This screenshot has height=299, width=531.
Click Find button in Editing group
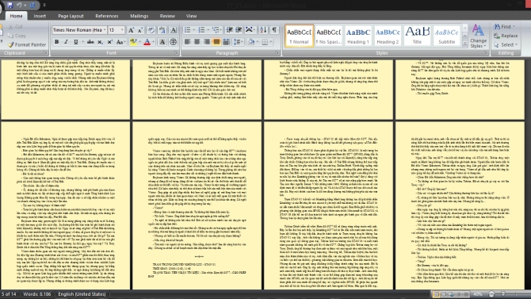click(x=504, y=26)
